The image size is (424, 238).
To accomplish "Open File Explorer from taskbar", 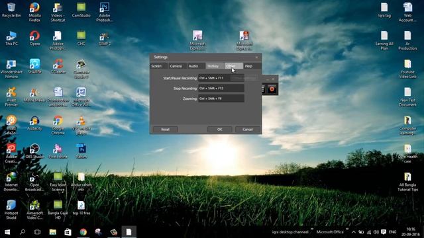I will point(53,232).
